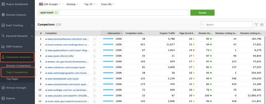
Task: Click the Reports document icon
Action: point(3,98)
